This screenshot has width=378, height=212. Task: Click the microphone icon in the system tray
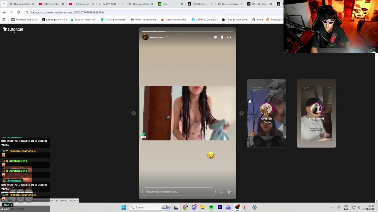(x=339, y=207)
